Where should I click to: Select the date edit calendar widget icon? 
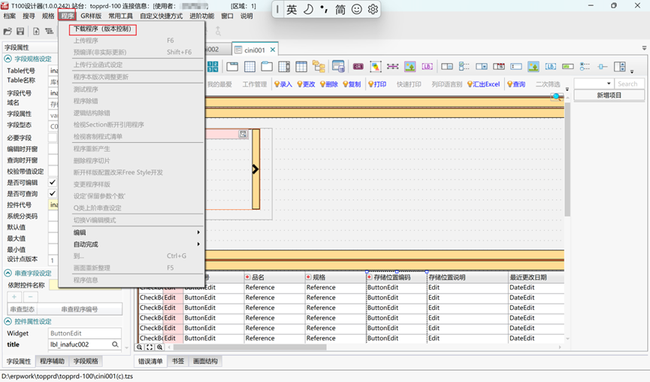pos(499,66)
